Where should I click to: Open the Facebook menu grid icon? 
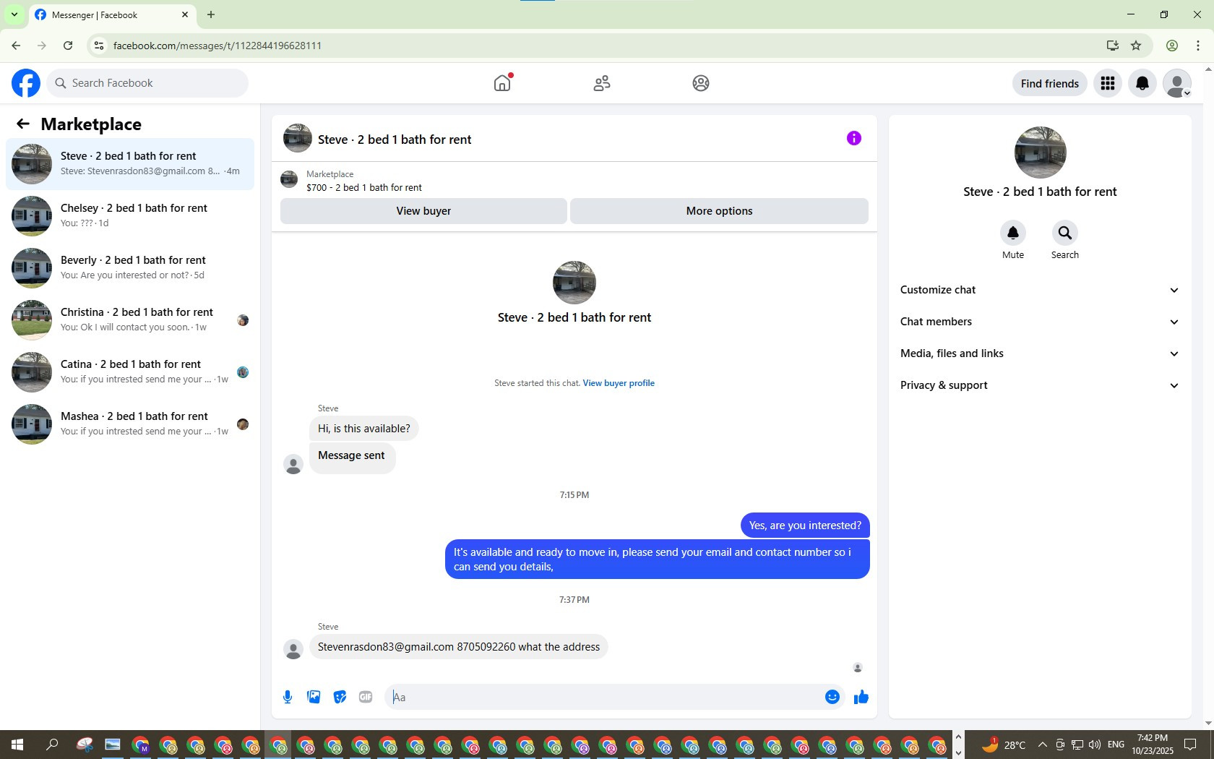[x=1108, y=83]
